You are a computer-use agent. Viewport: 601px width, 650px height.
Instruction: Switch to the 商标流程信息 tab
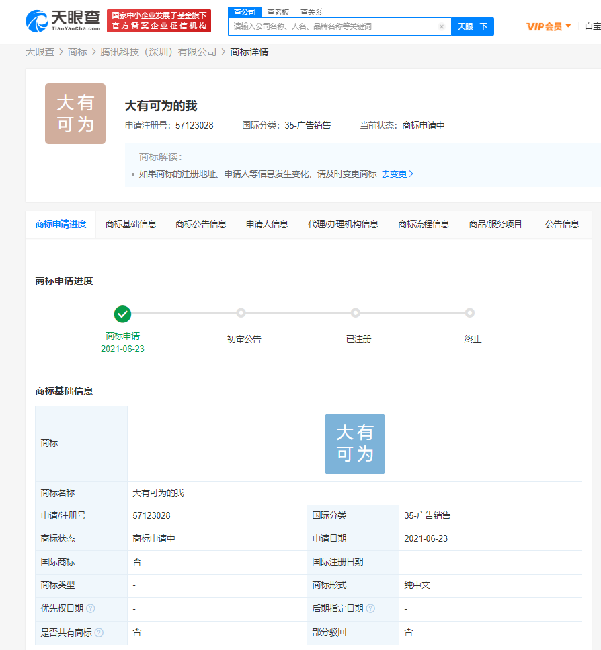pyautogui.click(x=424, y=224)
